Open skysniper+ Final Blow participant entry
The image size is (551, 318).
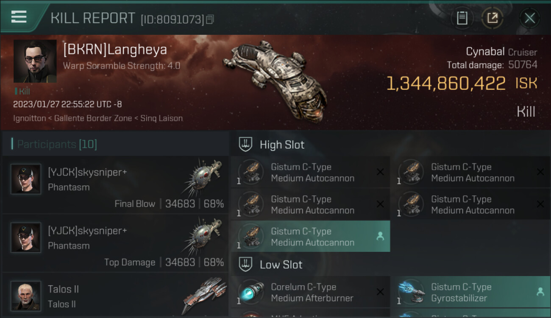(x=115, y=184)
